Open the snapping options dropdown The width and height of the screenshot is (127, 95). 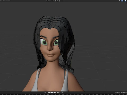tap(57, 1)
